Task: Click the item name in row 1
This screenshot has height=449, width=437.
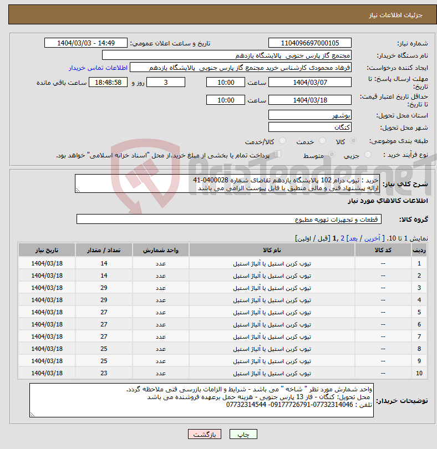Action: tap(272, 263)
